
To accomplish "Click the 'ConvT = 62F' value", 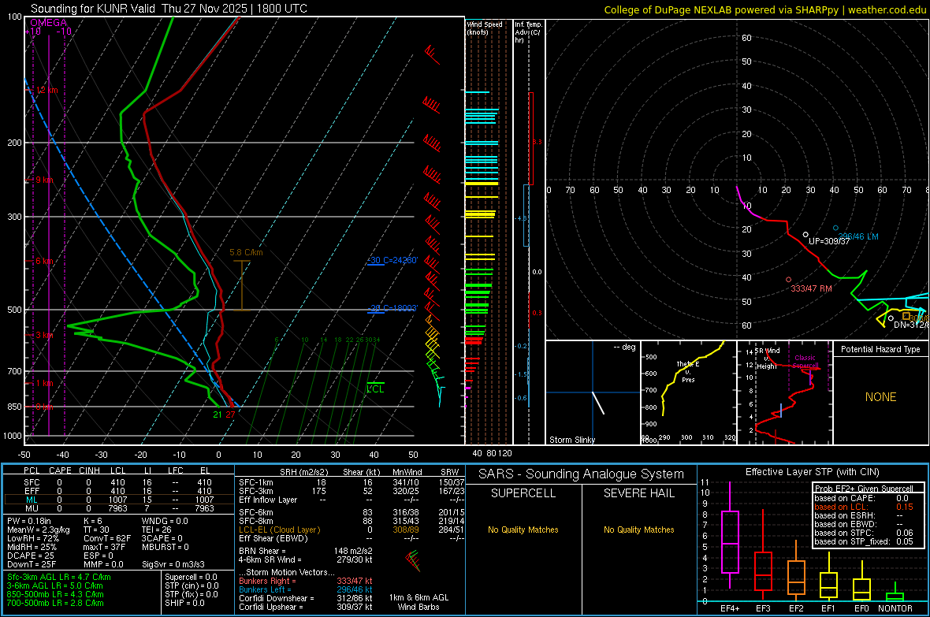I will pyautogui.click(x=106, y=538).
